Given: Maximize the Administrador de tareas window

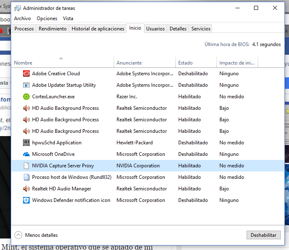Looking at the screenshot, I should pos(256,8).
